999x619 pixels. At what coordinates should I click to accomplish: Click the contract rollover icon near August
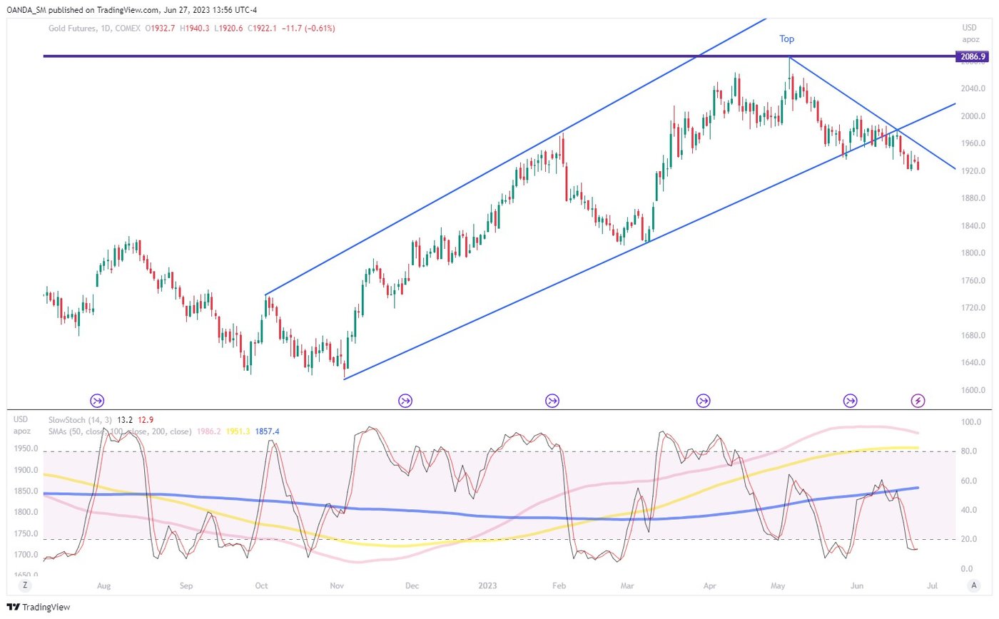(x=97, y=401)
